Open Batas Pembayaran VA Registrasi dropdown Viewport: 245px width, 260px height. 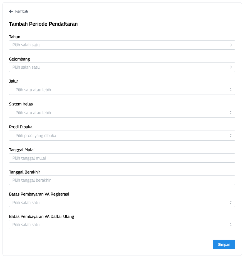tap(120, 203)
